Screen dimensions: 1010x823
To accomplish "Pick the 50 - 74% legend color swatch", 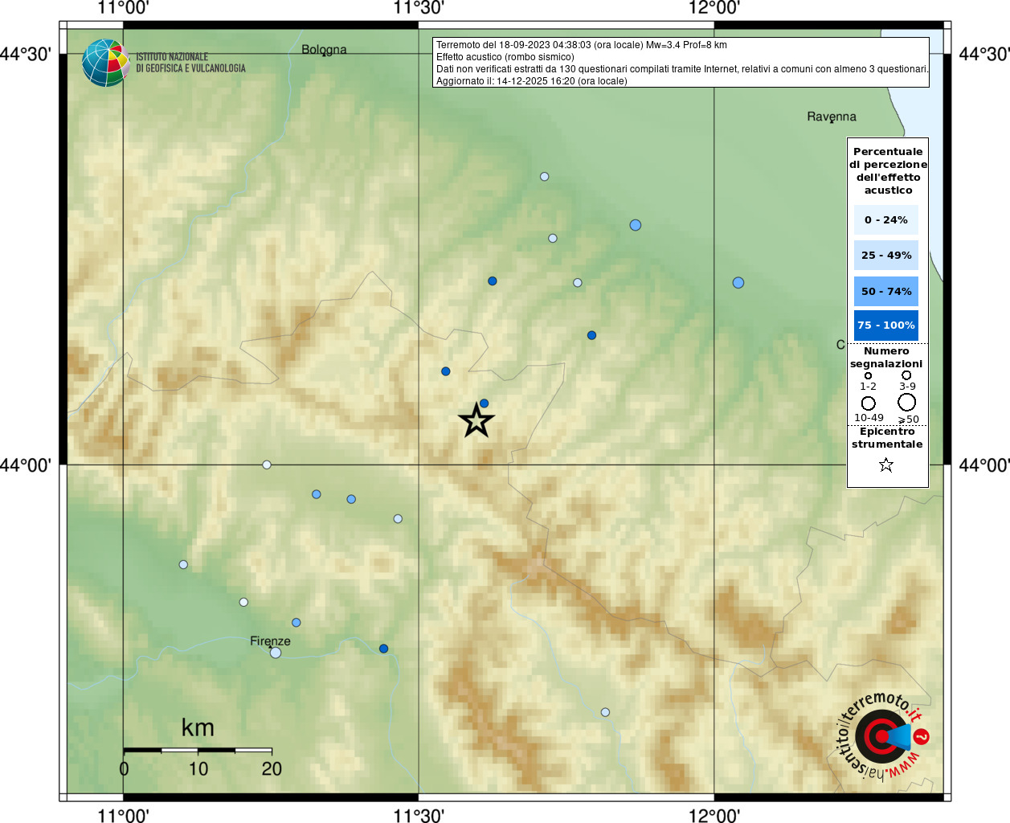I will pos(885,291).
